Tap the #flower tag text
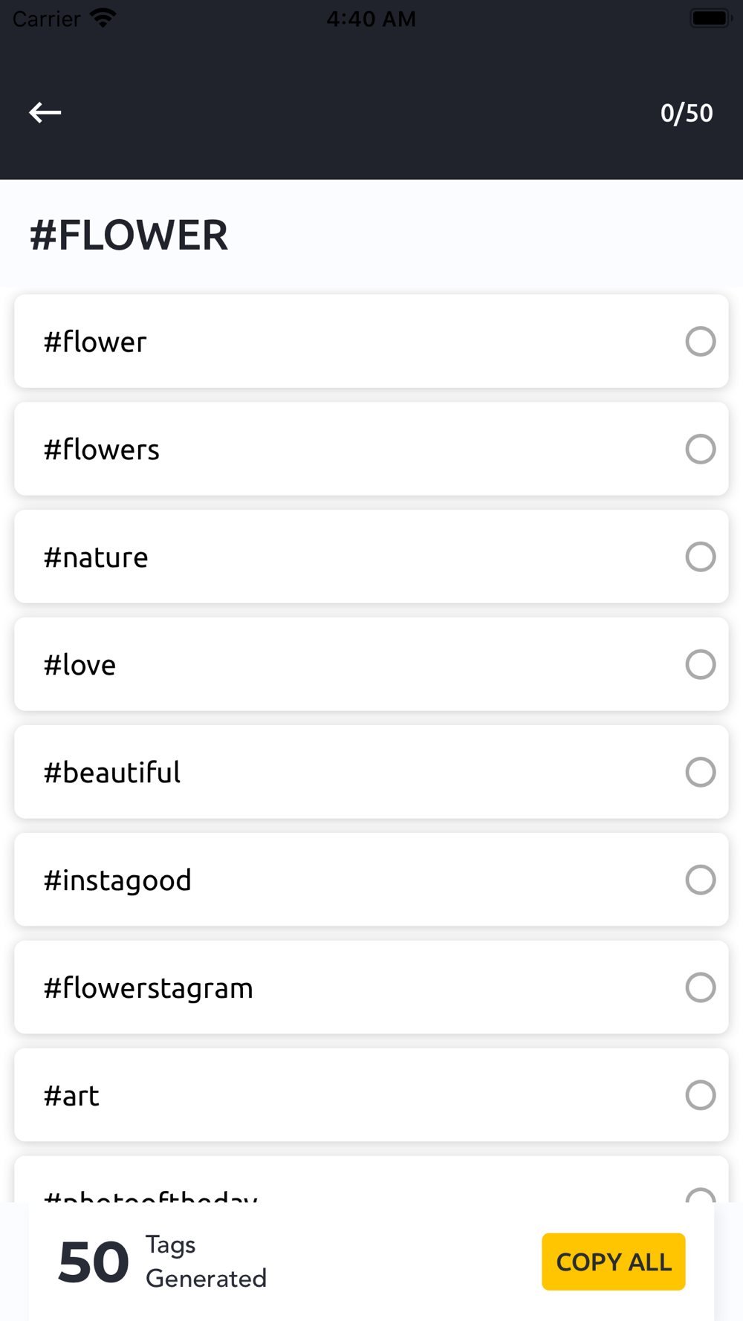 click(x=95, y=343)
